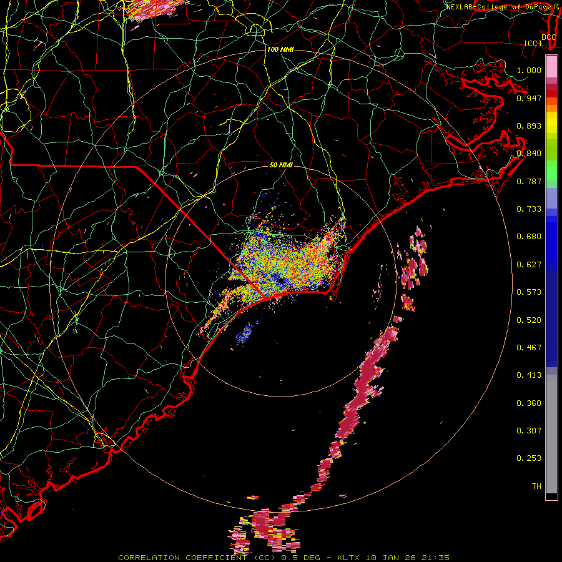Click the 0.520 color scale value
The width and height of the screenshot is (562, 562).
529,320
